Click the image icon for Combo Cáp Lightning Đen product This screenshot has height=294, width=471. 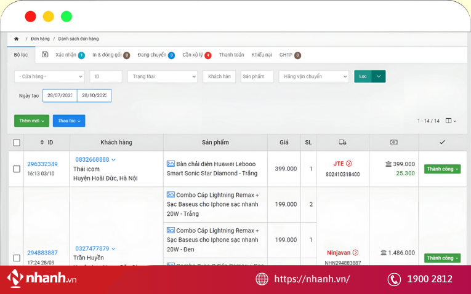coord(171,230)
